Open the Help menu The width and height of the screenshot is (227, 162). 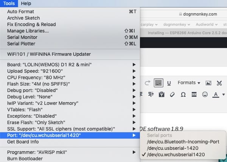click(x=26, y=3)
